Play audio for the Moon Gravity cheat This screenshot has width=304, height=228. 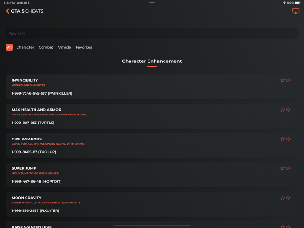tap(288, 198)
